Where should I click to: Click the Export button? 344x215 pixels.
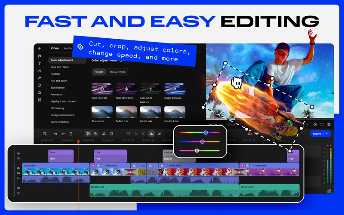click(x=317, y=134)
